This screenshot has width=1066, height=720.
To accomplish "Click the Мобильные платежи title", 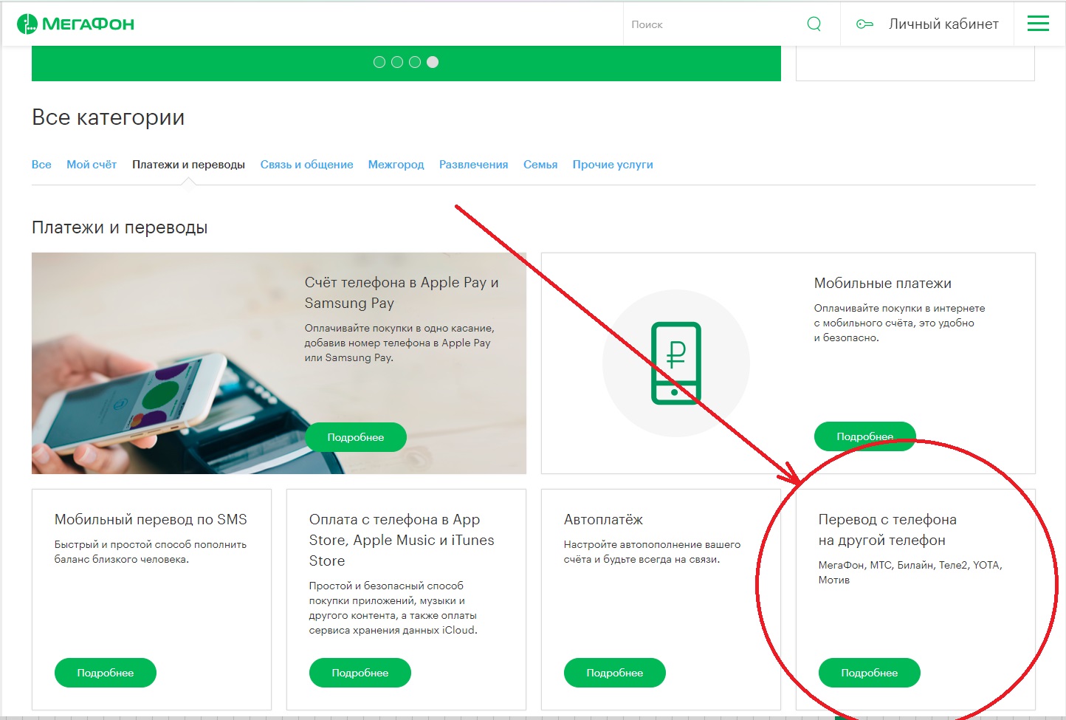I will [x=882, y=284].
